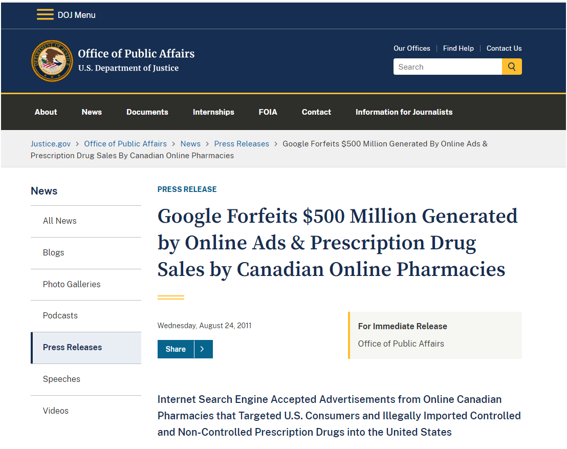
Task: Select Press Releases in the sidebar
Action: pyautogui.click(x=86, y=348)
